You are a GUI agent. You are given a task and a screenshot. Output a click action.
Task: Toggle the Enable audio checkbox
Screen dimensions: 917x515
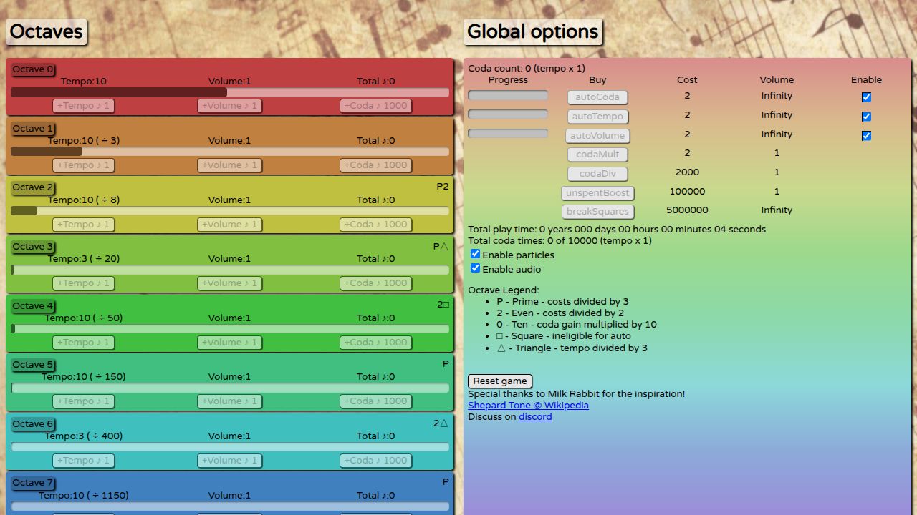click(x=475, y=268)
